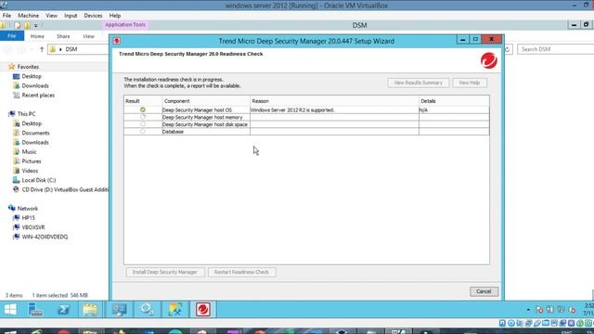
Task: Select Videos under This PC
Action: tap(30, 171)
